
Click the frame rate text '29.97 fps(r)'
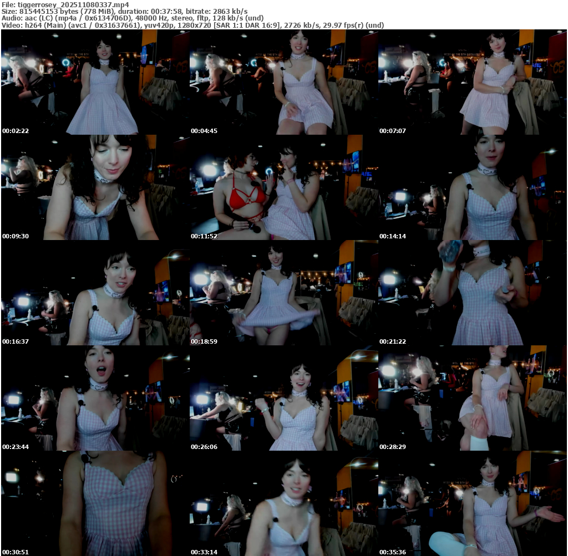[344, 25]
